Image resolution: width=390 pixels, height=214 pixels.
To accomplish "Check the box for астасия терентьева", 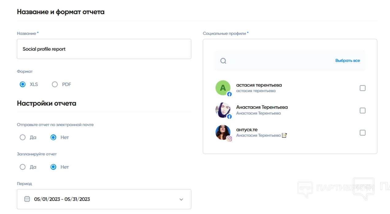I will coord(362,88).
